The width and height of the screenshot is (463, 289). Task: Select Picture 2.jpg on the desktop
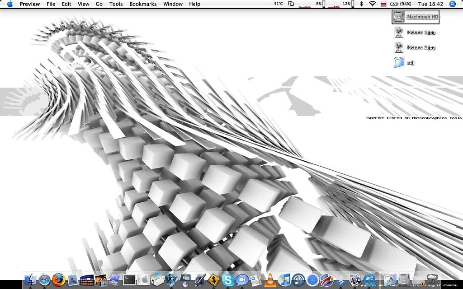415,47
